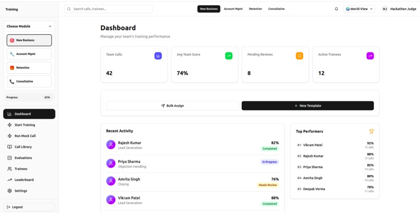Open the World View dropdown
420x213 pixels.
[360, 9]
